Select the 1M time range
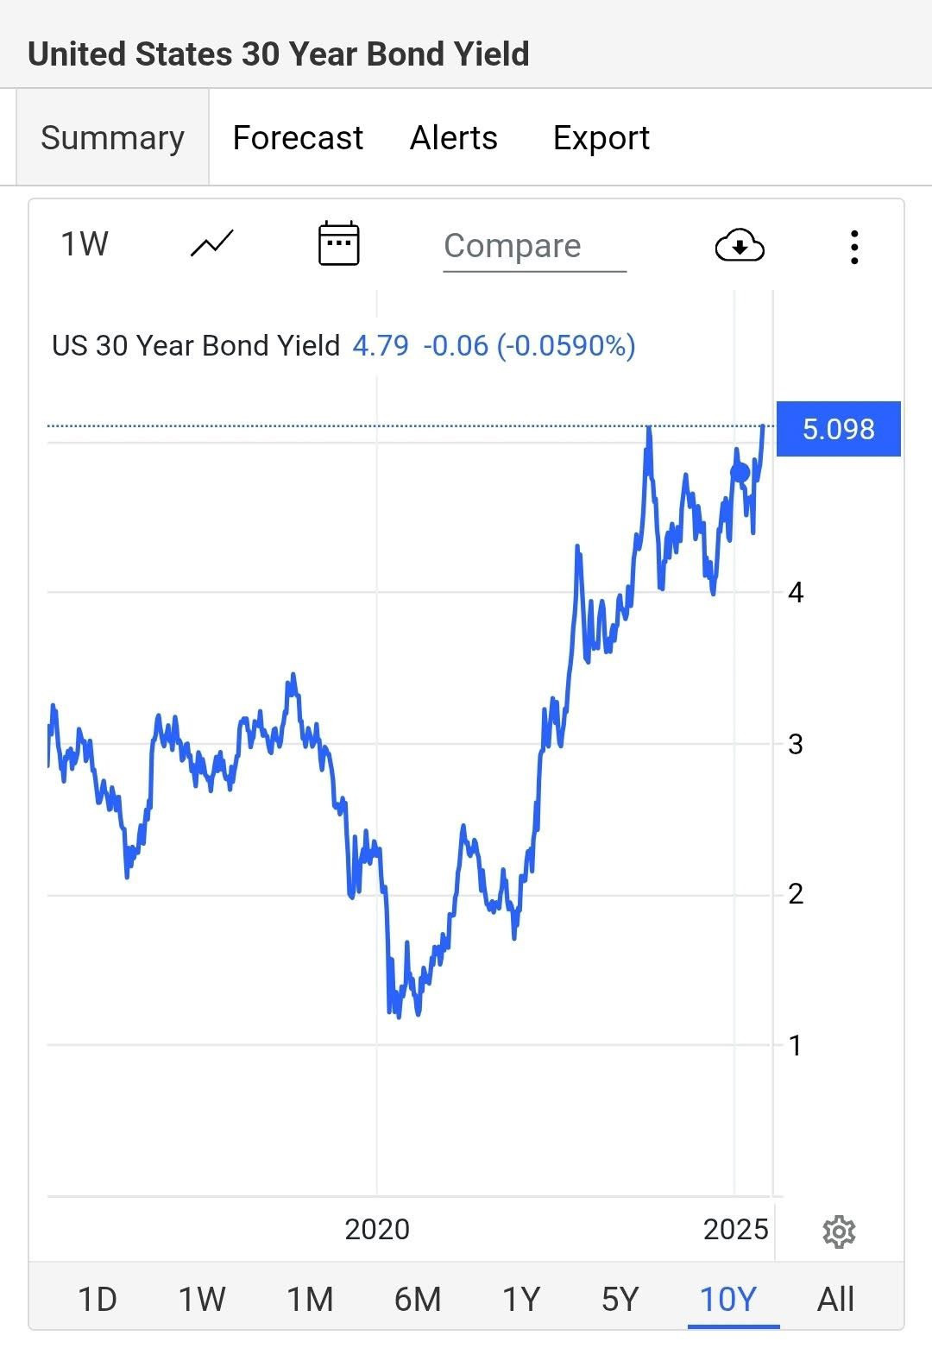932x1348 pixels. [x=310, y=1299]
